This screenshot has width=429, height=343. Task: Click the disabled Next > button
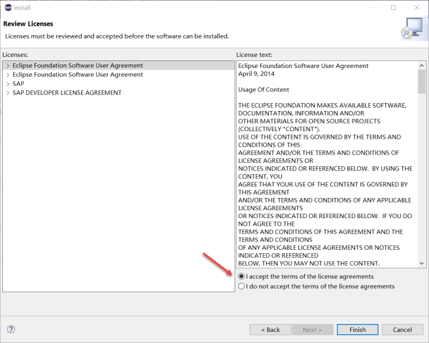(312, 330)
